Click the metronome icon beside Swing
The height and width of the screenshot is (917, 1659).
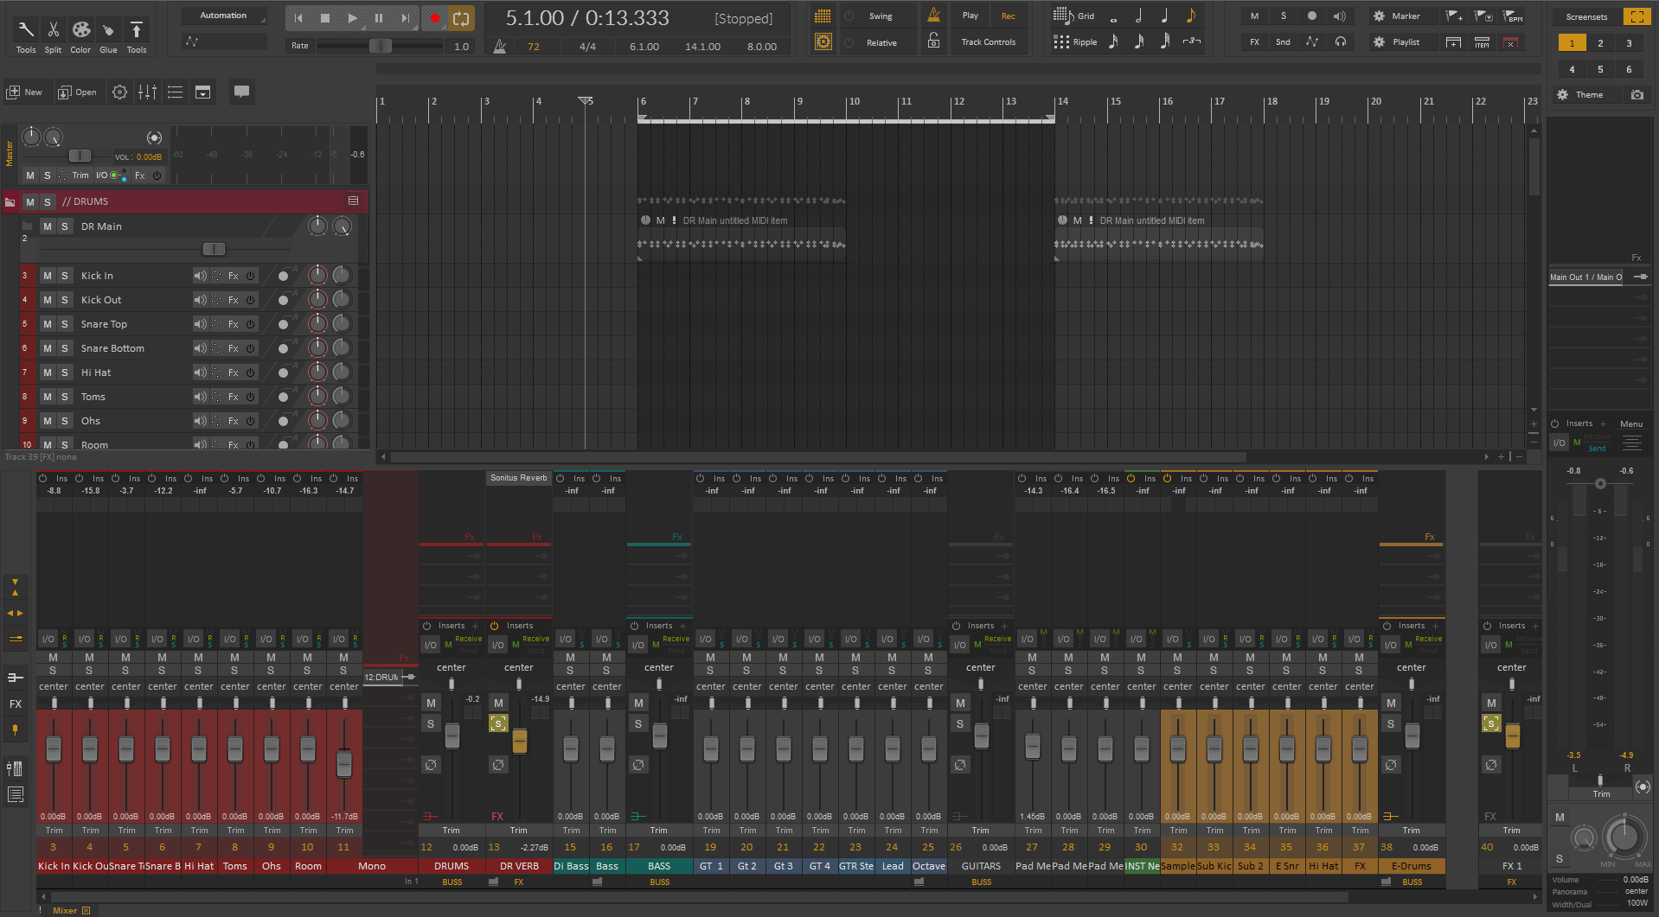[933, 16]
